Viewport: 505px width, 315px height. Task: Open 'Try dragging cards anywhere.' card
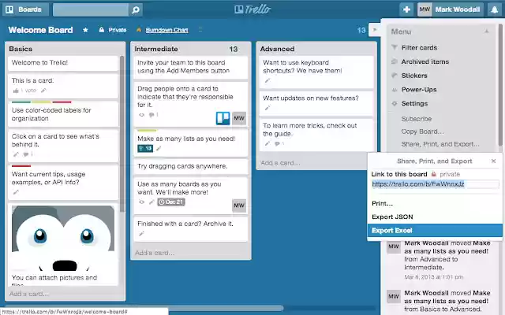pyautogui.click(x=191, y=166)
